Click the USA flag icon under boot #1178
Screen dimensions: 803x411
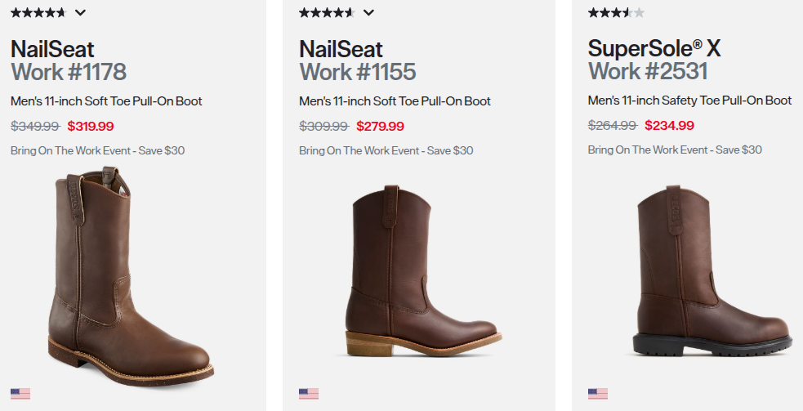[x=20, y=394]
